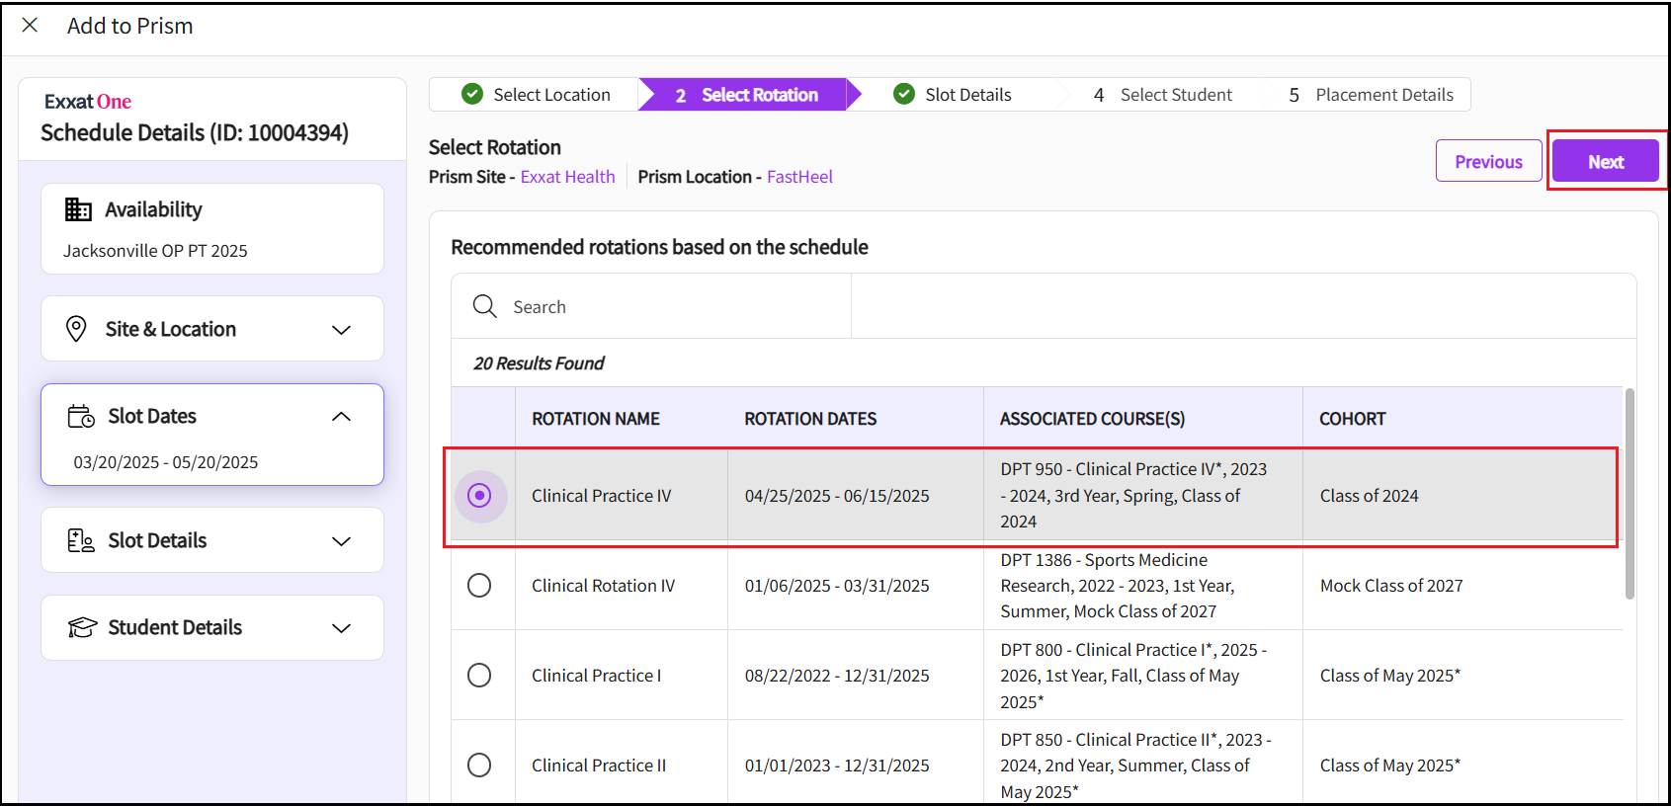Click the search magnifier icon
The width and height of the screenshot is (1671, 806).
(x=484, y=306)
